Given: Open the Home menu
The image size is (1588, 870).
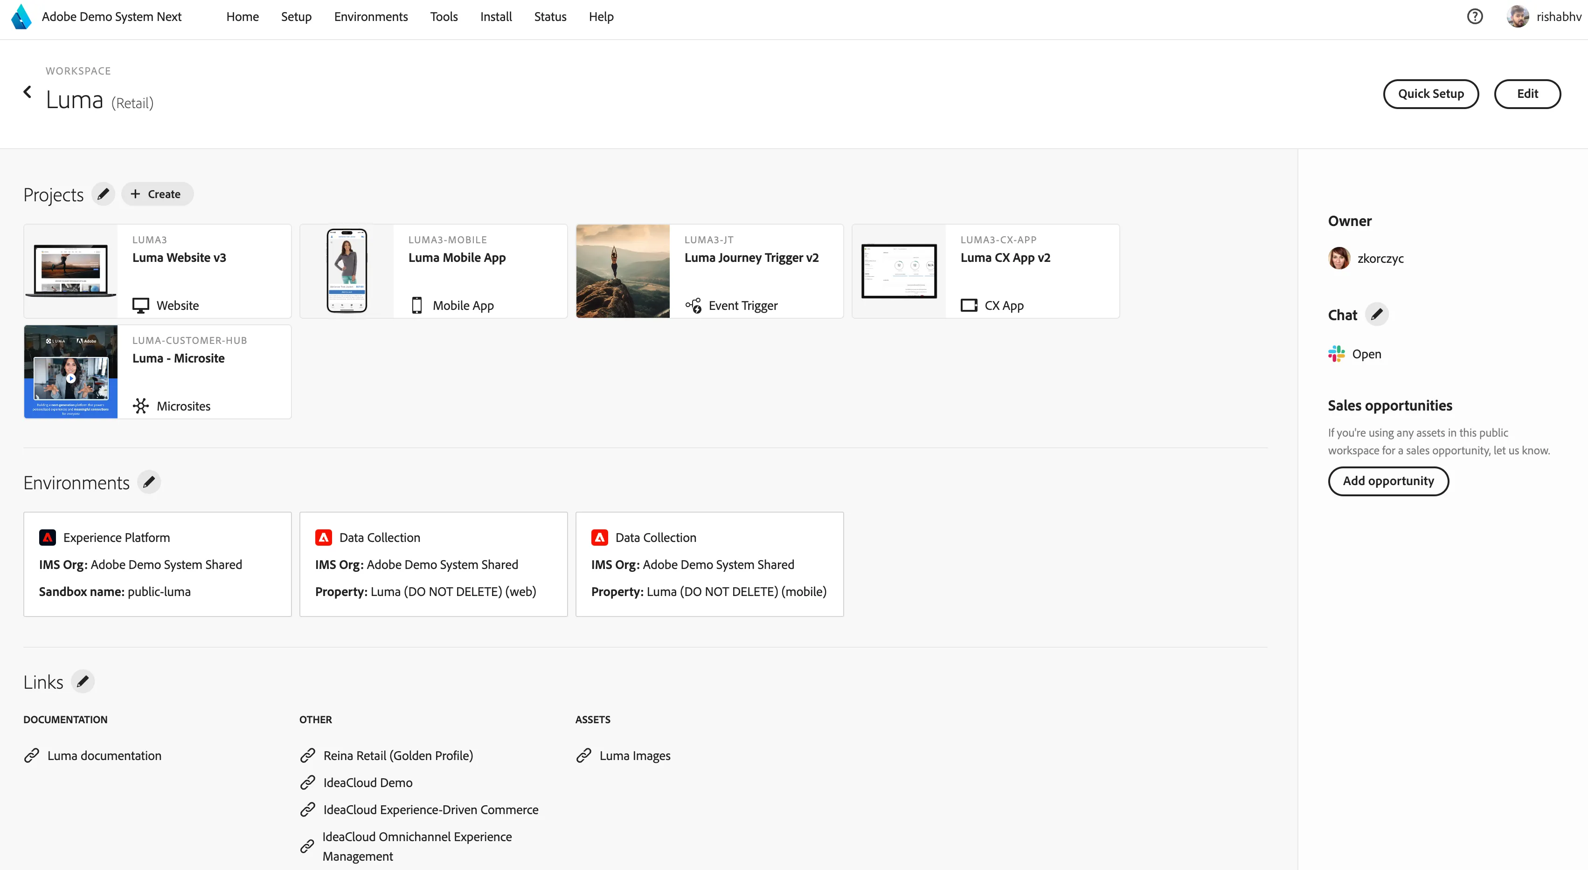Looking at the screenshot, I should 242,17.
